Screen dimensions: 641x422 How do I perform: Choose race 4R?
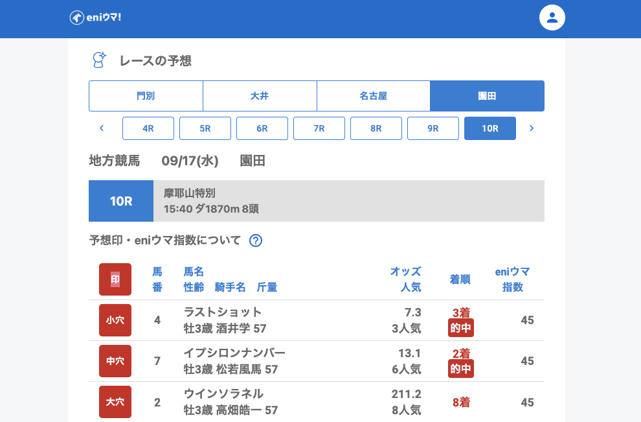click(148, 128)
